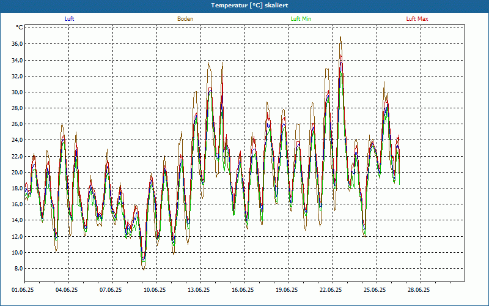Click the 10,0 value on the temperature axis

[17, 253]
